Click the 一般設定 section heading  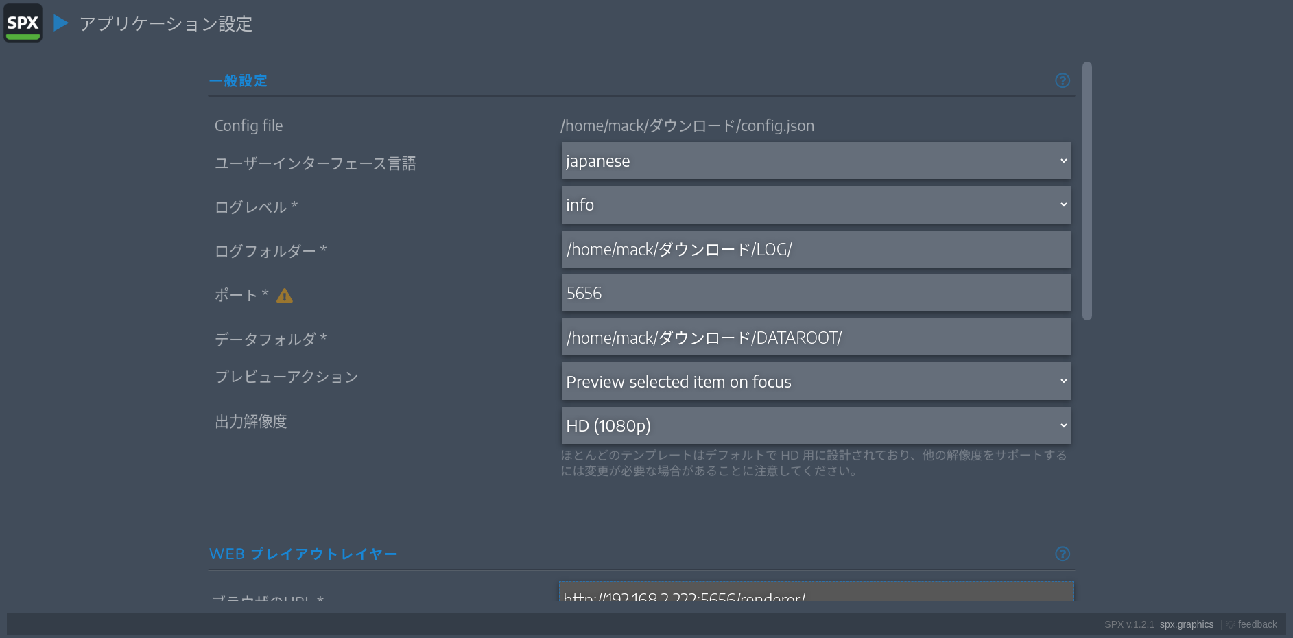click(238, 81)
